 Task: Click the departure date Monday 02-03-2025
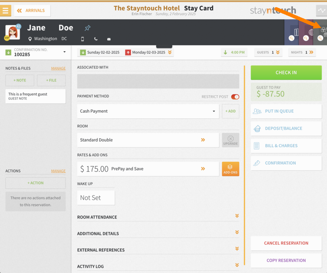[145, 52]
